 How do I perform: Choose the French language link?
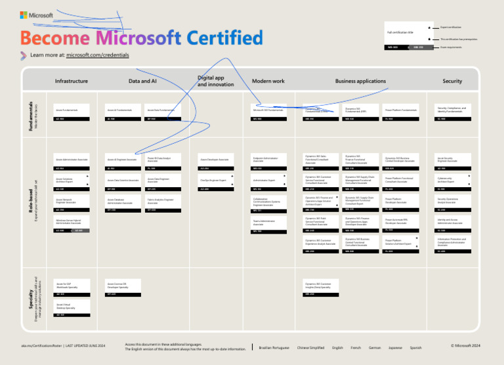click(356, 348)
